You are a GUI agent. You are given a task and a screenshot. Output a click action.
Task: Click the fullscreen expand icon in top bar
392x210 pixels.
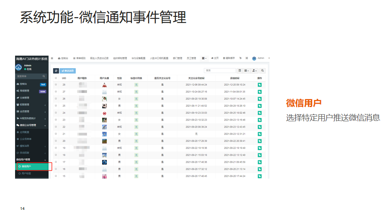(247, 58)
